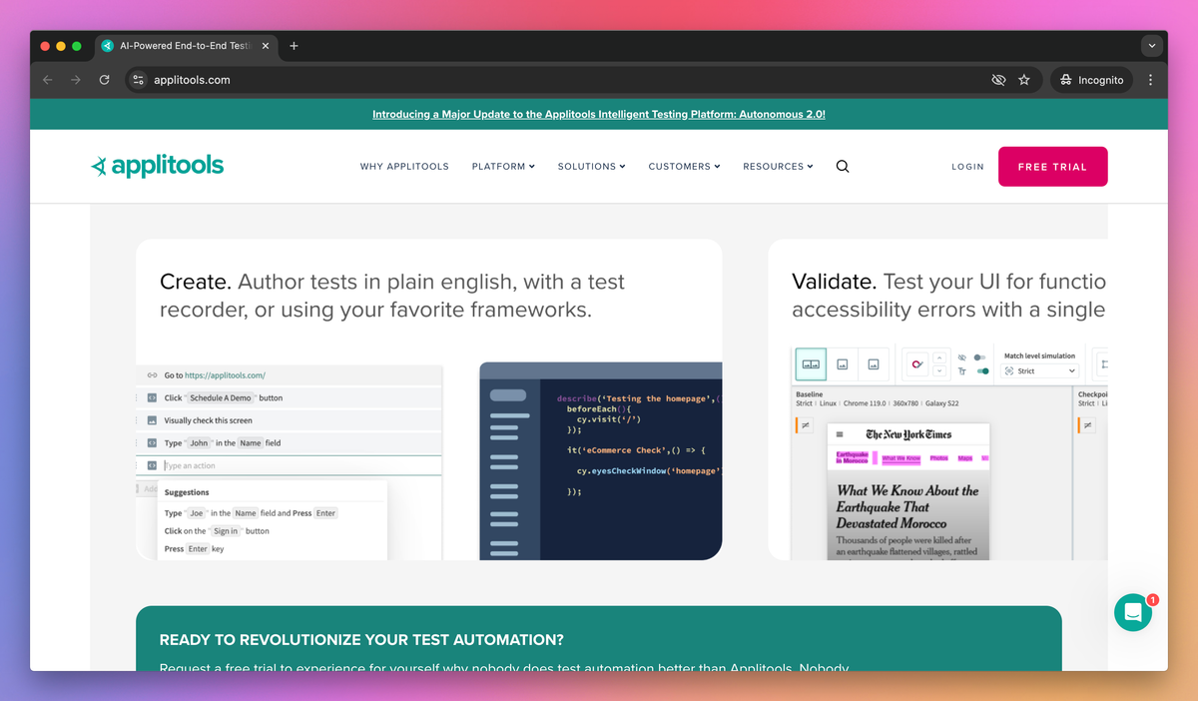Click the Type an action input field
Viewport: 1198px width, 701px height.
coord(290,465)
